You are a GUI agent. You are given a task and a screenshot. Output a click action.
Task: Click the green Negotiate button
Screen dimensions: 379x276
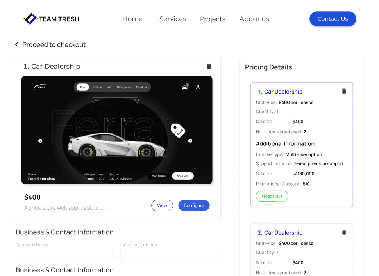272,196
